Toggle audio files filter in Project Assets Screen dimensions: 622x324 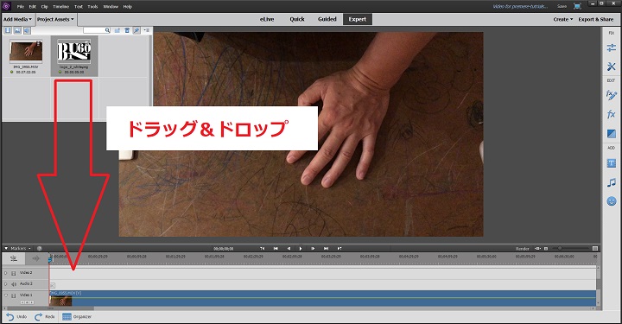pyautogui.click(x=27, y=30)
